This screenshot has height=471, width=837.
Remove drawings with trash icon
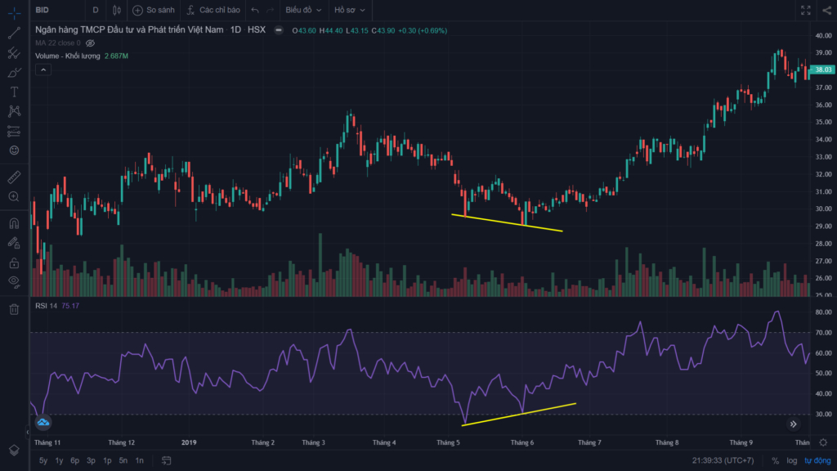point(15,309)
